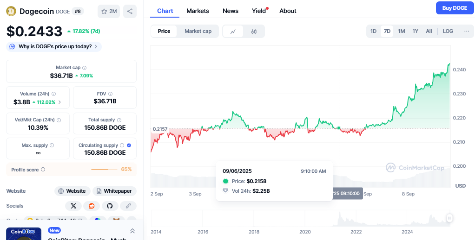Click the Dogecoin logo icon

tap(11, 11)
